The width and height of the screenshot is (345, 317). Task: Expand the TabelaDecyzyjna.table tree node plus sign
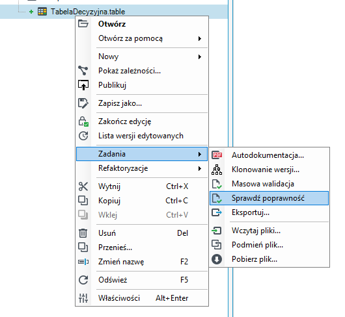click(31, 12)
